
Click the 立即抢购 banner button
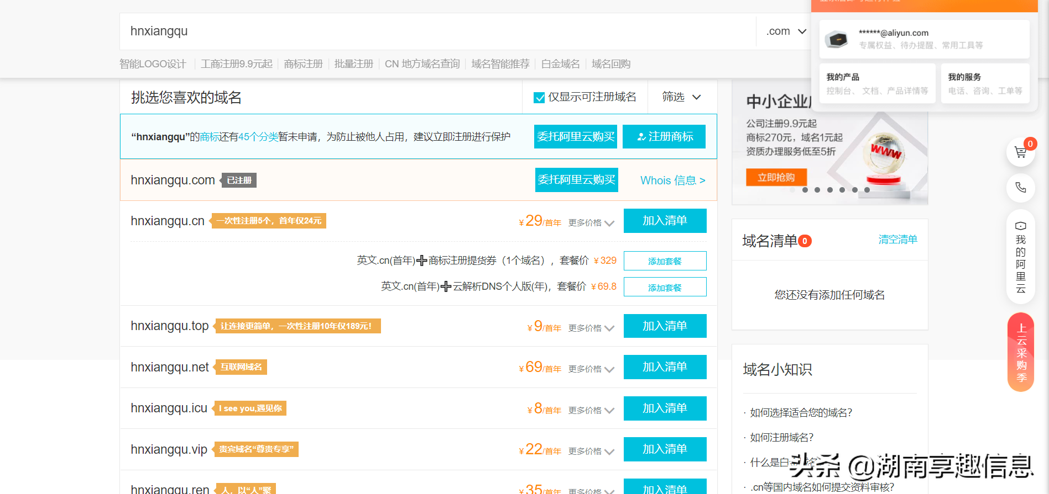click(776, 177)
